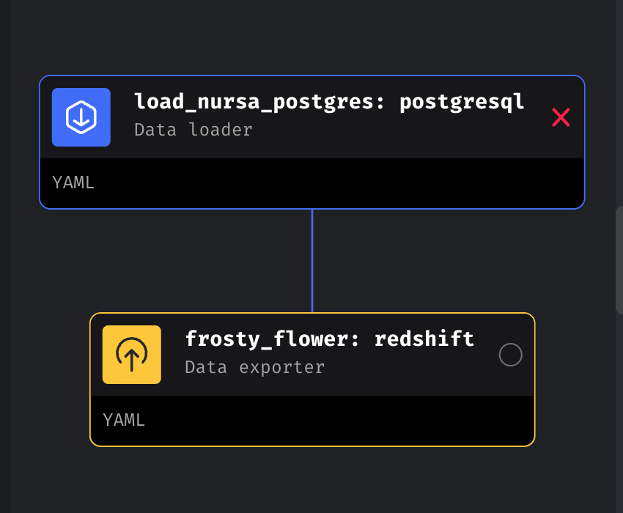Image resolution: width=623 pixels, height=513 pixels.
Task: Click the connection line between the two blocks
Action: point(313,260)
